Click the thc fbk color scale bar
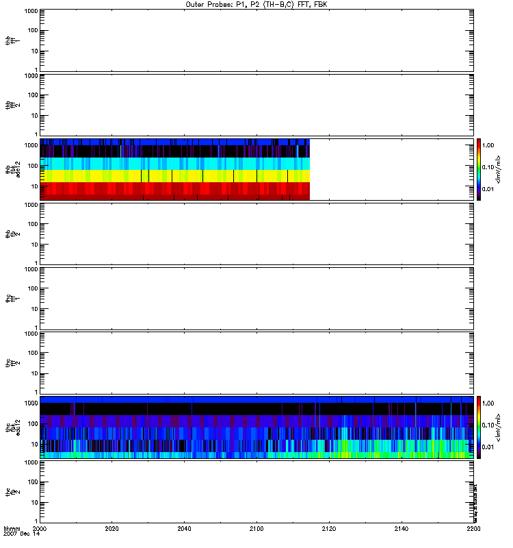The image size is (513, 548). point(479,427)
